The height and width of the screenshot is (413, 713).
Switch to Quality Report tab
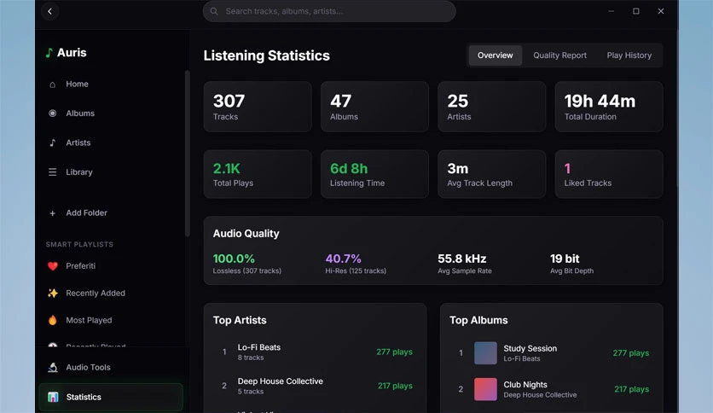click(x=559, y=55)
